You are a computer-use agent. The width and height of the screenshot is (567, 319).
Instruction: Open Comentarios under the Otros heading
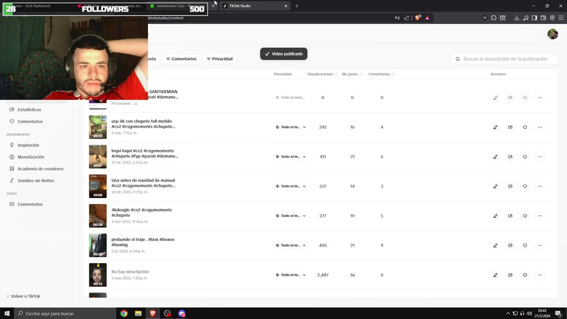point(30,204)
